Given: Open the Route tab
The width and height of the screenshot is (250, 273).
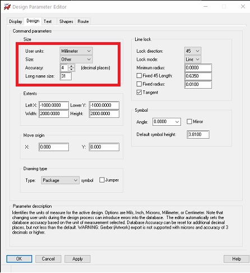Looking at the screenshot, I should tap(83, 21).
